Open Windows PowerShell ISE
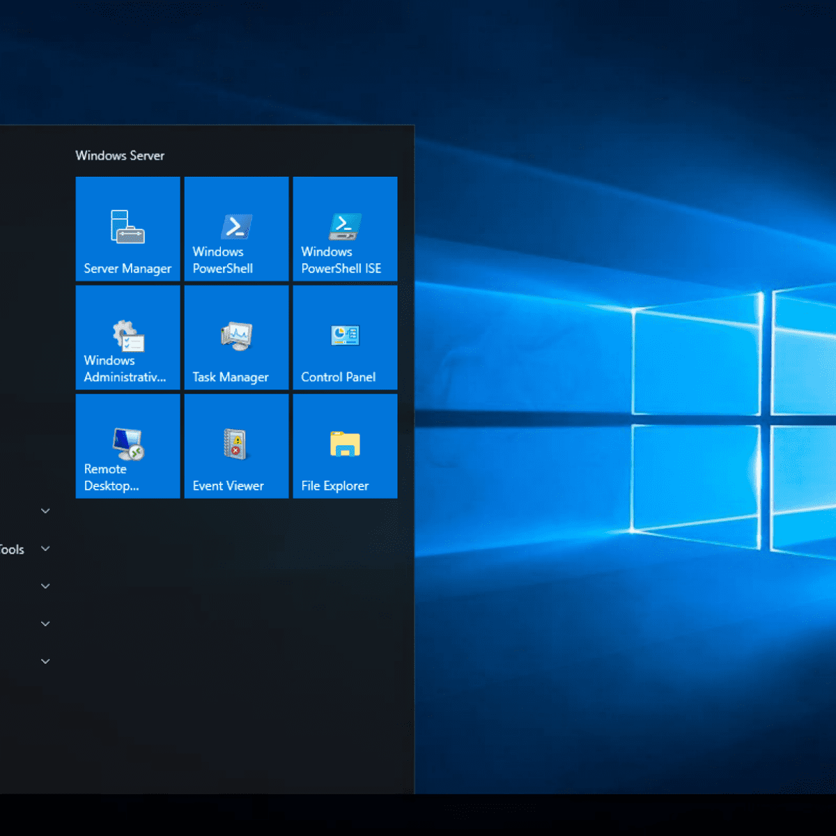The height and width of the screenshot is (836, 836). coord(344,229)
